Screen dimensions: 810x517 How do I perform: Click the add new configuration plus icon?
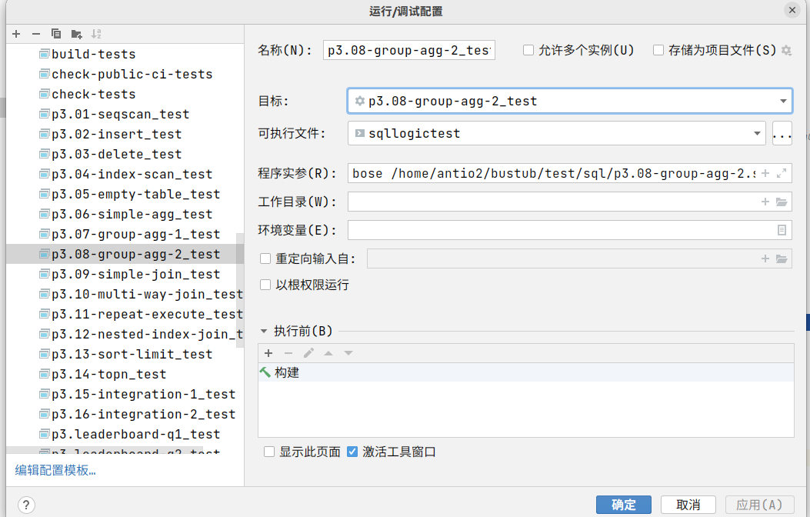(x=16, y=34)
